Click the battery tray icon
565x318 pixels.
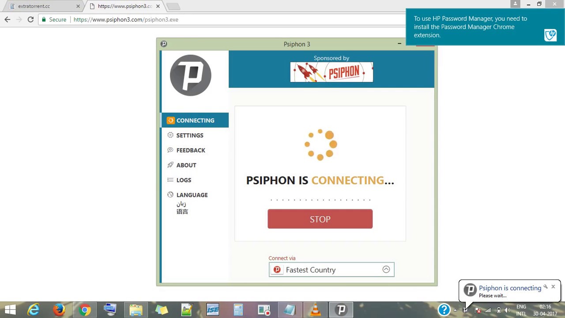499,310
